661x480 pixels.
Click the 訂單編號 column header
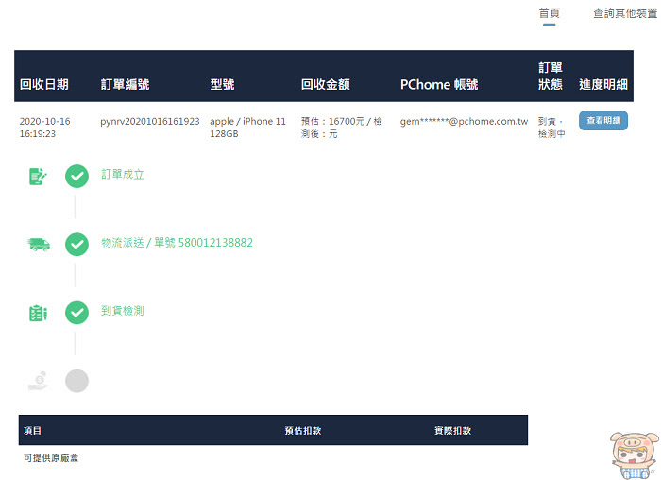pyautogui.click(x=125, y=85)
